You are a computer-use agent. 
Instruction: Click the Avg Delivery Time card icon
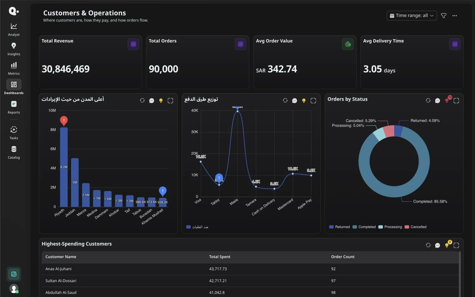click(455, 44)
